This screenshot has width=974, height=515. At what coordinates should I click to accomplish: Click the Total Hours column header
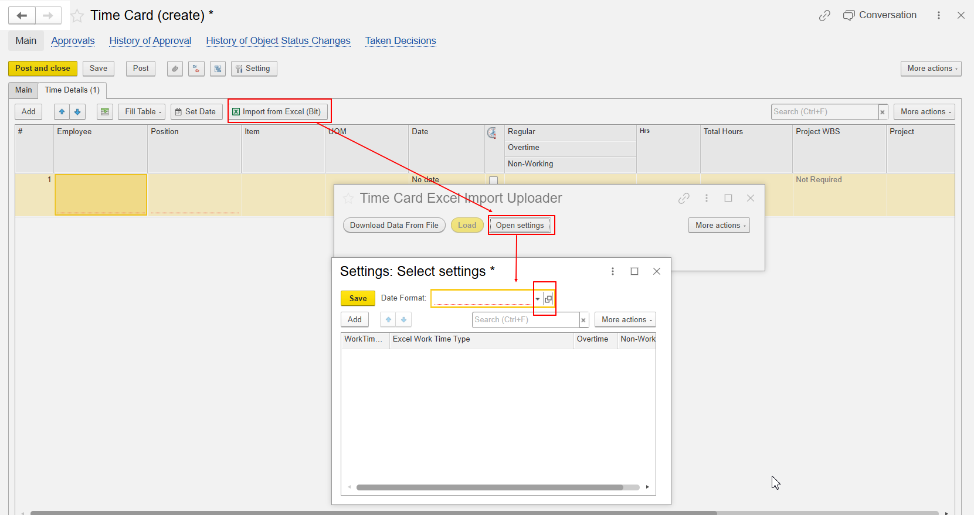pyautogui.click(x=746, y=149)
